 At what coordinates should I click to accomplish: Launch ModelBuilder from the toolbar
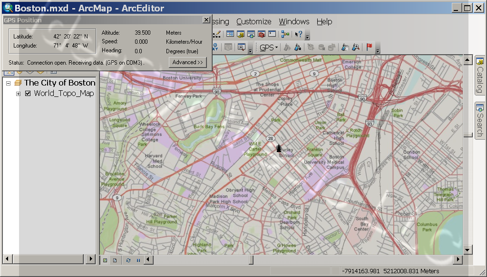(285, 34)
